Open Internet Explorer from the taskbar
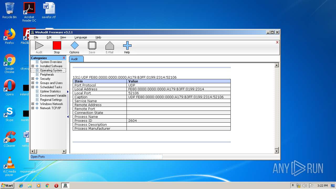336x189 pixels. click(21, 186)
